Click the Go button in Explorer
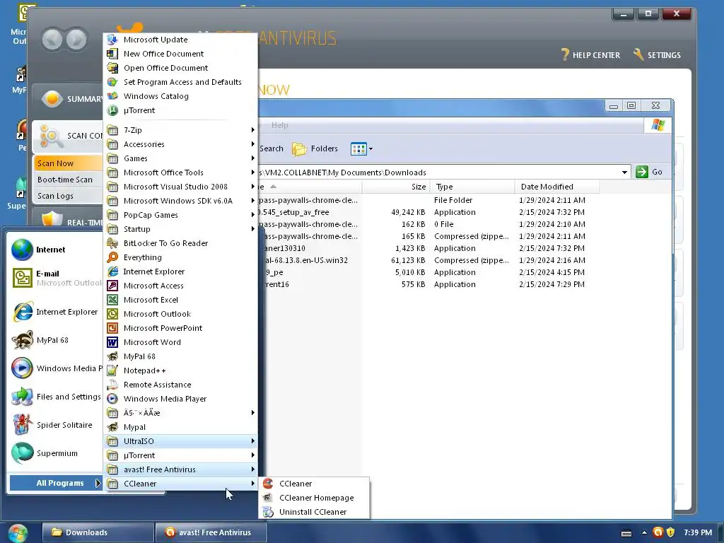This screenshot has height=543, width=724. (649, 172)
